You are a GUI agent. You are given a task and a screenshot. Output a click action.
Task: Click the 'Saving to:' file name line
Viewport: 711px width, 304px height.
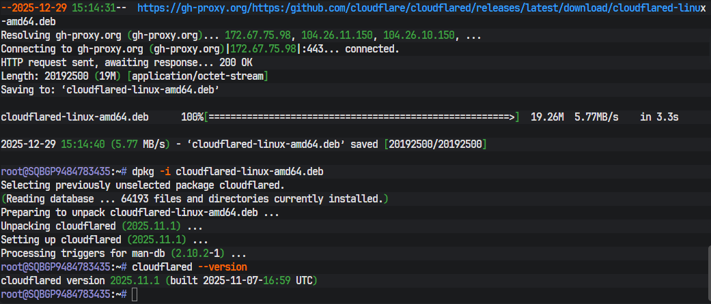(x=110, y=89)
